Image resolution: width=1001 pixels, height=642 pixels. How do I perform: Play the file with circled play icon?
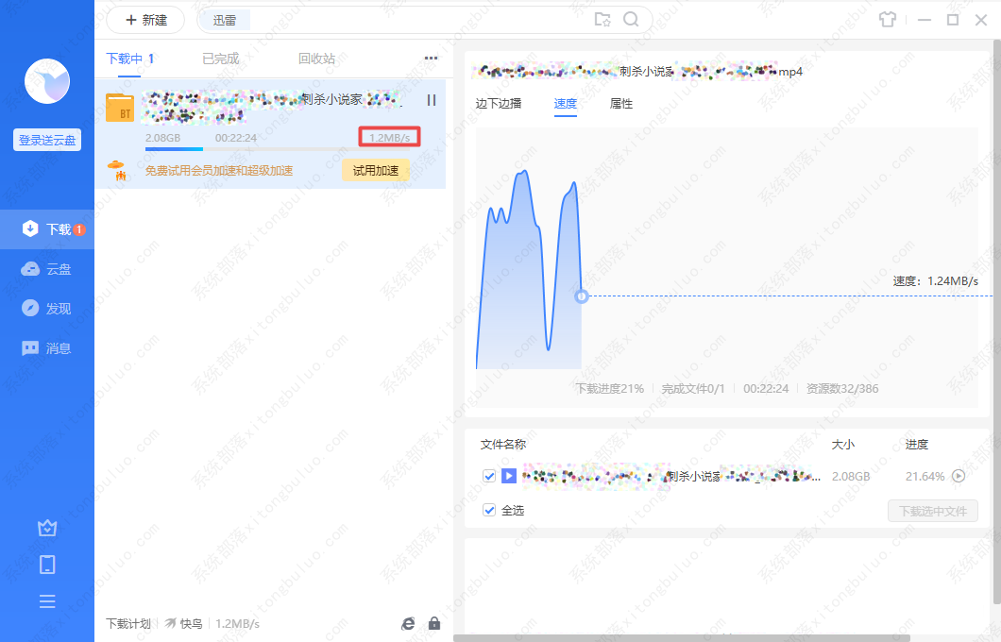[959, 476]
